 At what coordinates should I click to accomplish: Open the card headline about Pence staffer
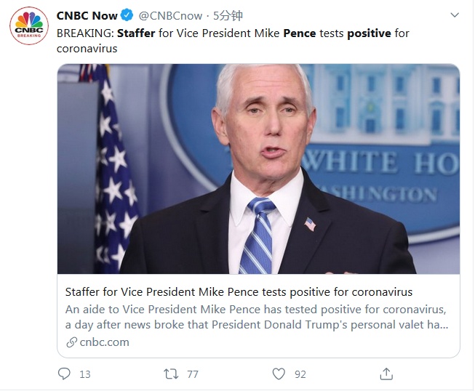tap(239, 292)
